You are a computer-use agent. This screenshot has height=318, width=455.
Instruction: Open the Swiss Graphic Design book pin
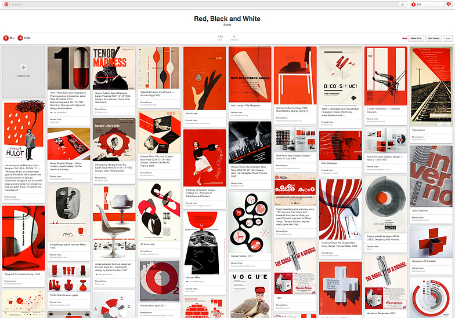[68, 144]
